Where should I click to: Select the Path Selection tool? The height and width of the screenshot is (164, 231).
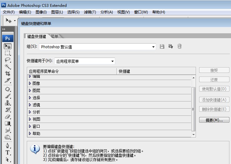tap(8, 159)
